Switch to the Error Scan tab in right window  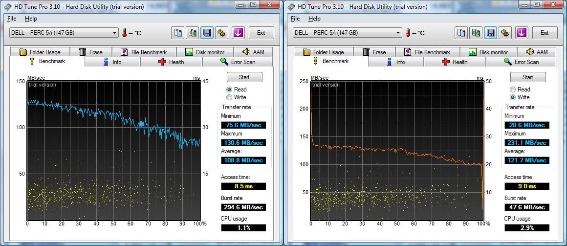[x=526, y=62]
